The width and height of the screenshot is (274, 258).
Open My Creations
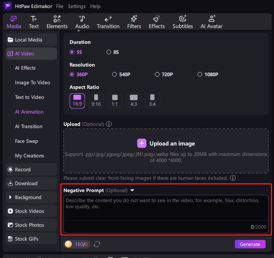[29, 156]
